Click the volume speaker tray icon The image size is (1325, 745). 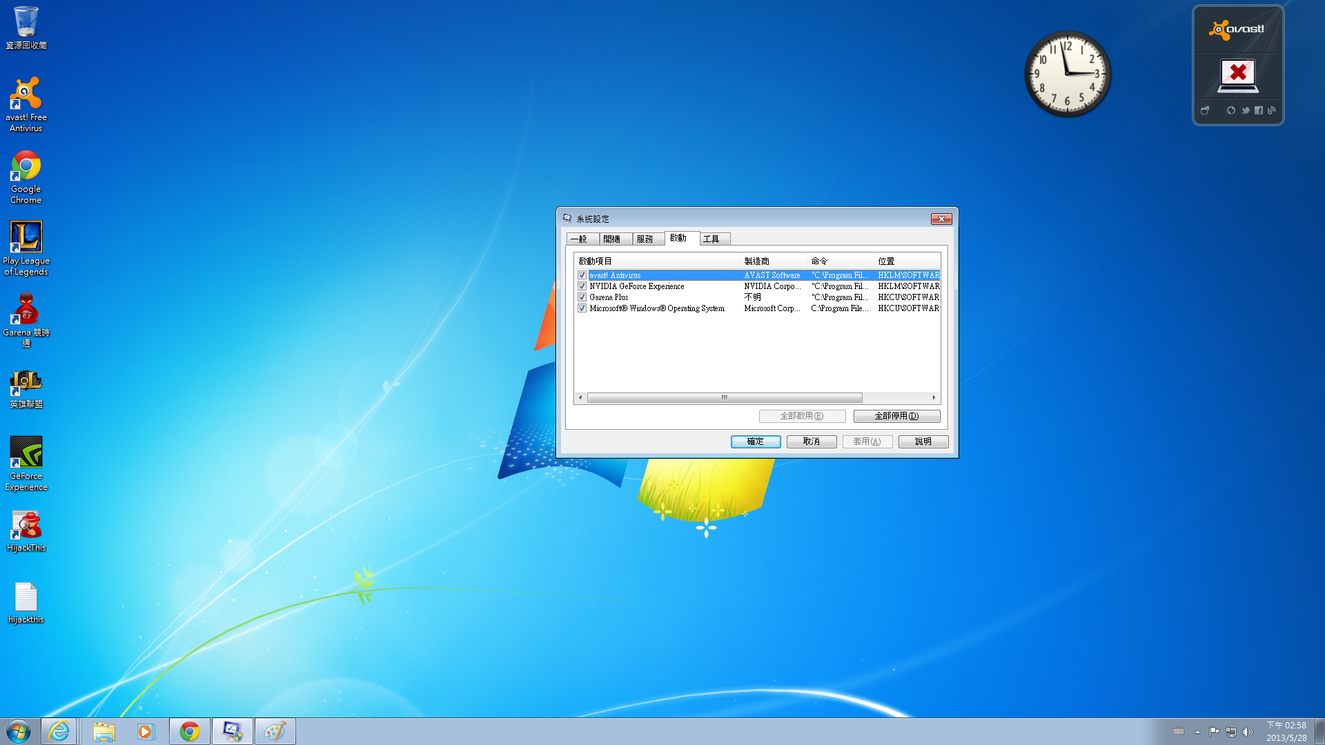(x=1248, y=732)
